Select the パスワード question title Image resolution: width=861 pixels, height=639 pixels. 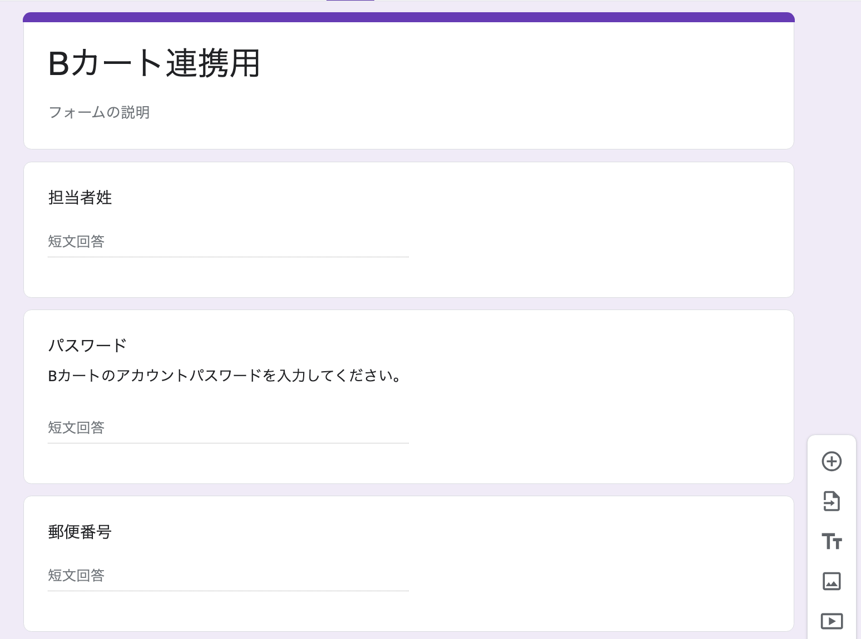click(87, 345)
